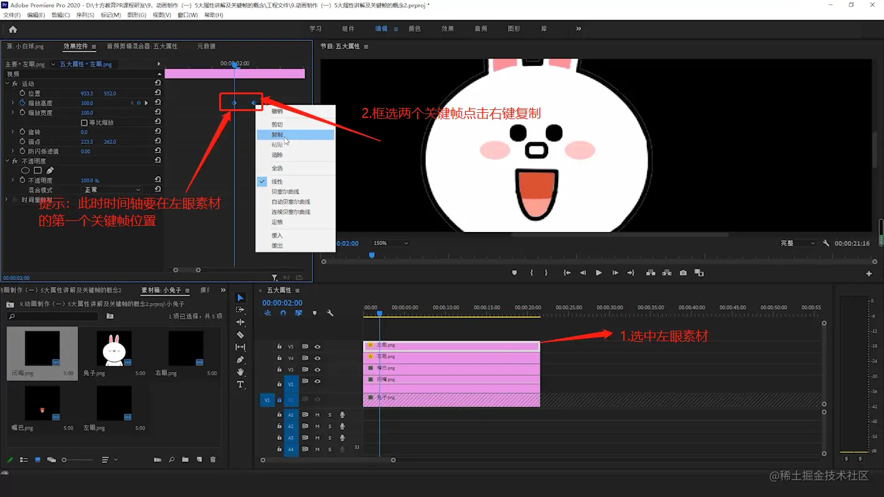This screenshot has width=884, height=497.
Task: Expand the 时间重映射 group
Action: (7, 200)
